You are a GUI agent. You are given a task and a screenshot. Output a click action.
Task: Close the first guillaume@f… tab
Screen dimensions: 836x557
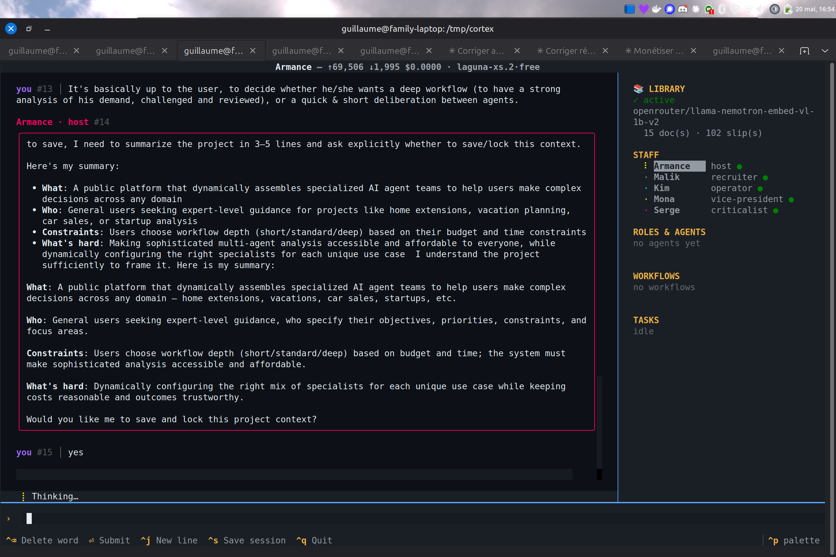[x=76, y=51]
